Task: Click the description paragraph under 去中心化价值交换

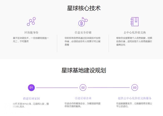Action: coord(134,41)
